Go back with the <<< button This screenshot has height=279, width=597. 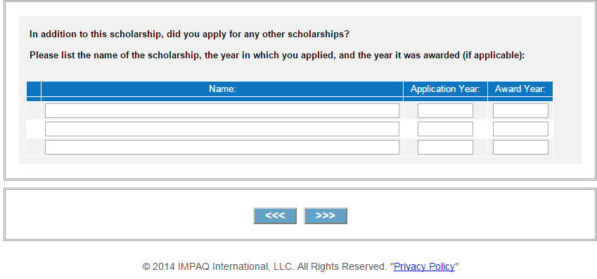click(x=275, y=216)
